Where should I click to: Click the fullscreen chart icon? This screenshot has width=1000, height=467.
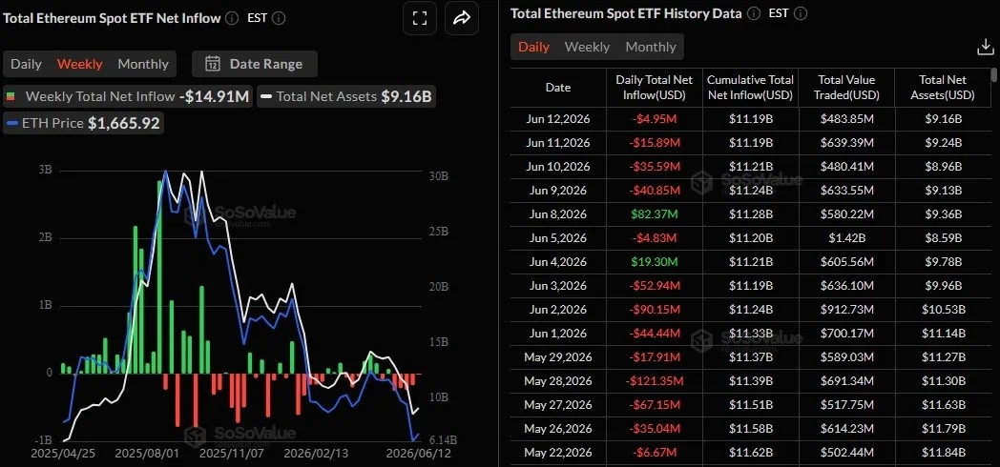coord(420,18)
